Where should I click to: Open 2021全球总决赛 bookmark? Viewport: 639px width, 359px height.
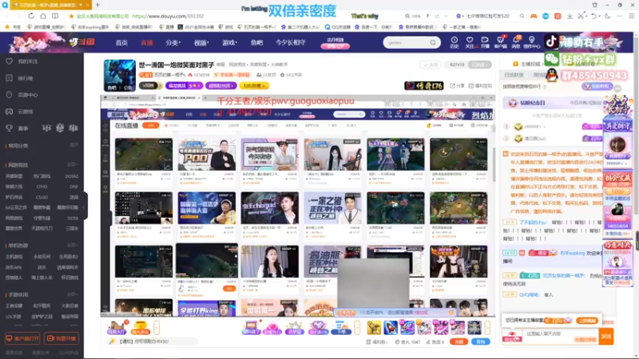tap(196, 27)
